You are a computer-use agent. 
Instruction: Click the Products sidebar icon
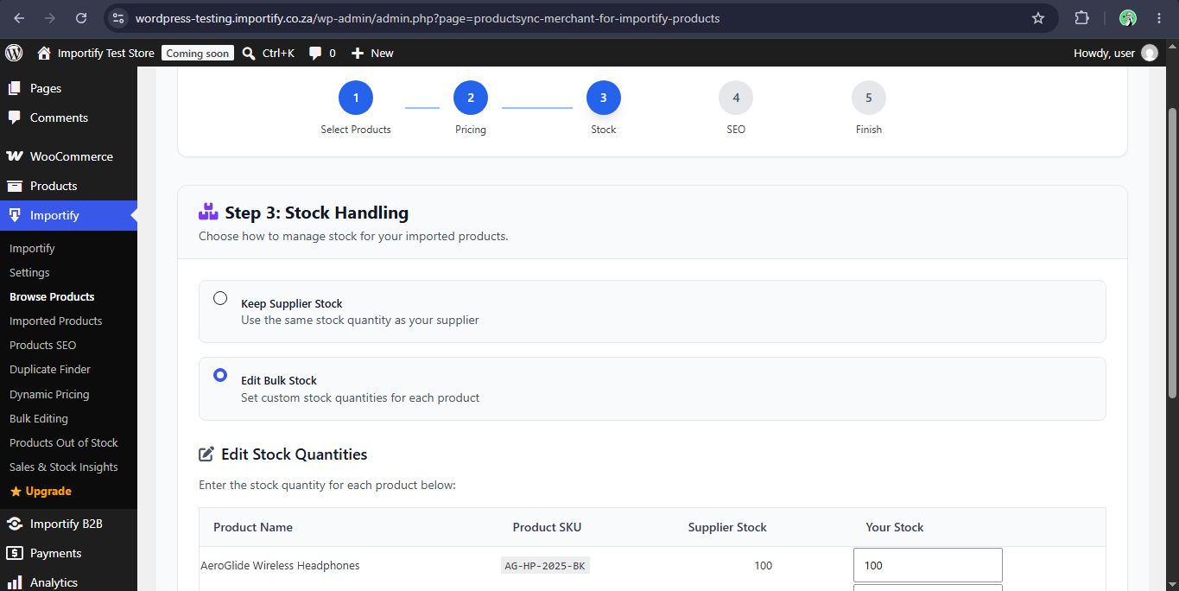[x=15, y=186]
